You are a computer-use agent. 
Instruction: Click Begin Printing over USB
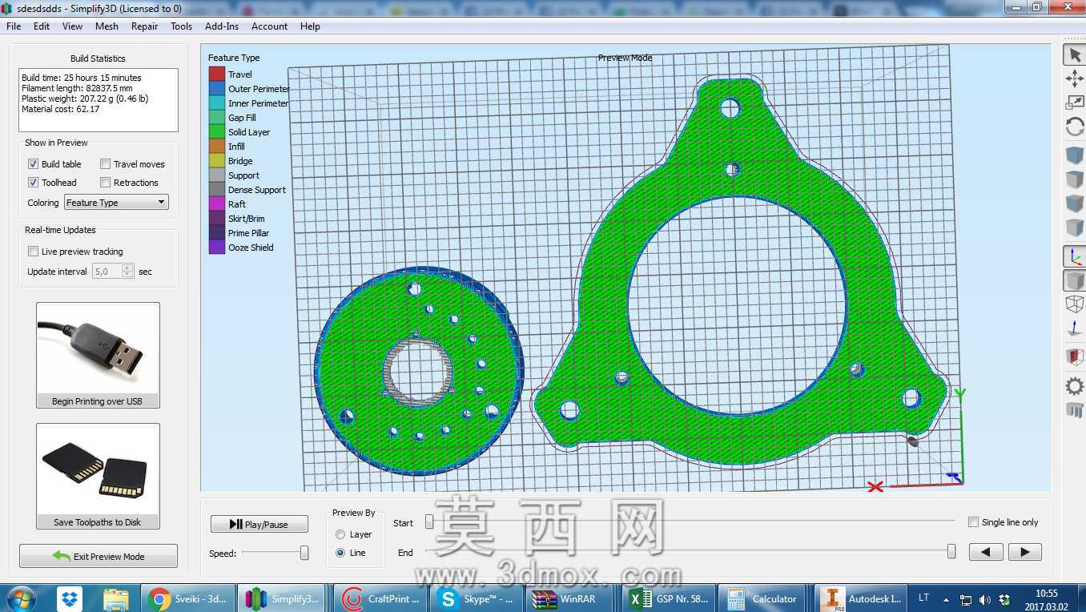coord(98,356)
